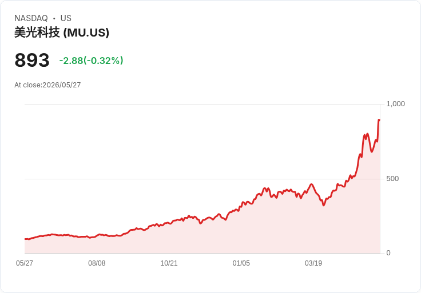The height and width of the screenshot is (293, 421).
Task: Click the dot separator between NASDAQ and US
Action: click(x=54, y=18)
